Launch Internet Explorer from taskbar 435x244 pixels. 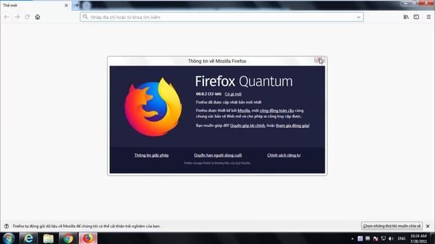pyautogui.click(x=29, y=238)
